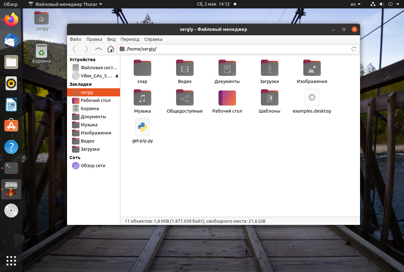Viewport: 404px width, 272px height.
Task: Open the Переход menu
Action: click(x=130, y=39)
